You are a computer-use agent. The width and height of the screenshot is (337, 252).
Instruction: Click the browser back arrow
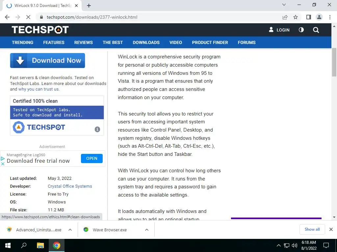[x=7, y=17]
